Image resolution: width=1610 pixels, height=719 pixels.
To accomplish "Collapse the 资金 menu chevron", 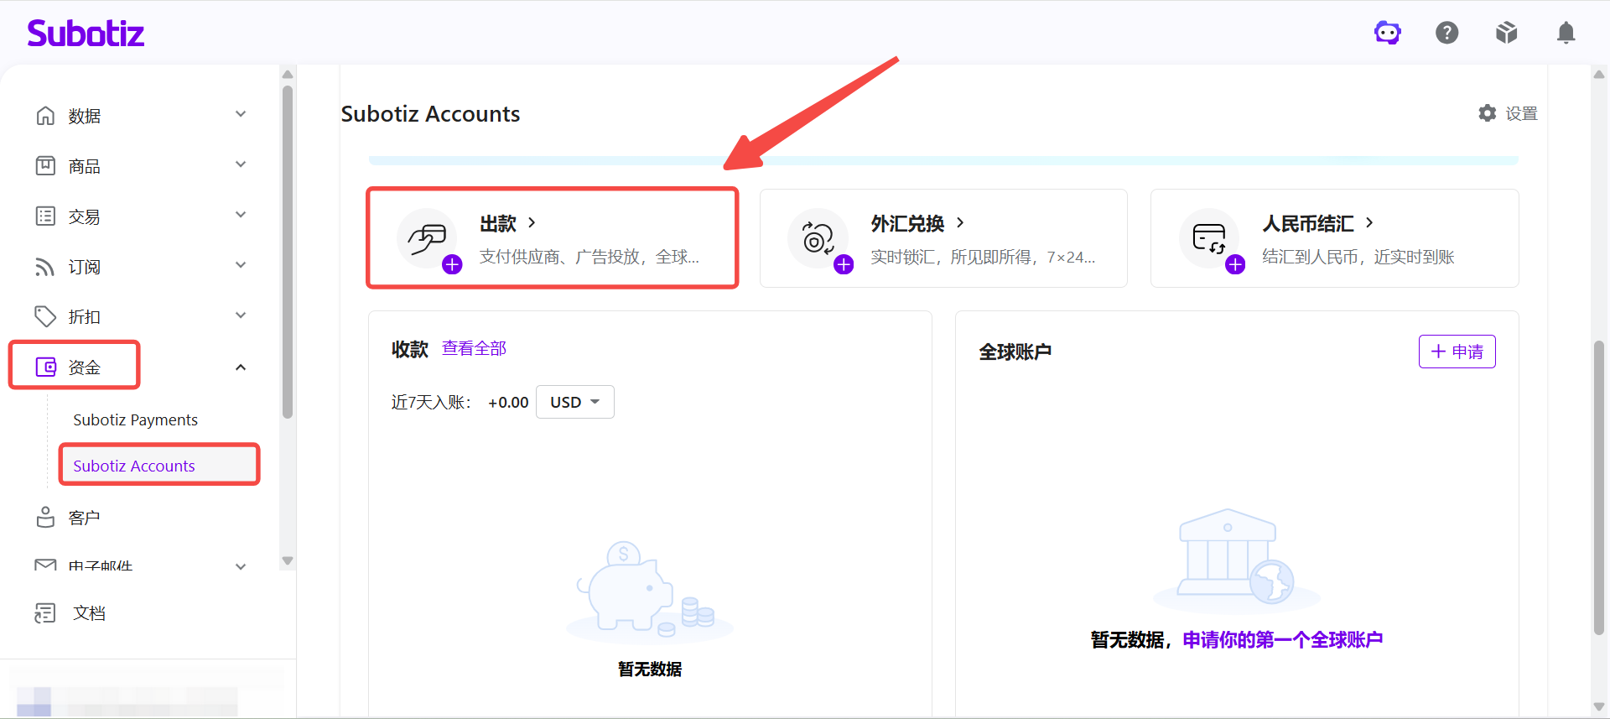I will coord(241,367).
